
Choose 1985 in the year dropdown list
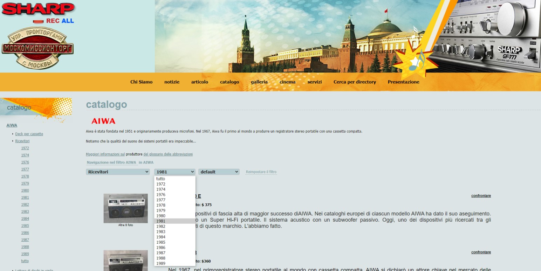tap(175, 242)
